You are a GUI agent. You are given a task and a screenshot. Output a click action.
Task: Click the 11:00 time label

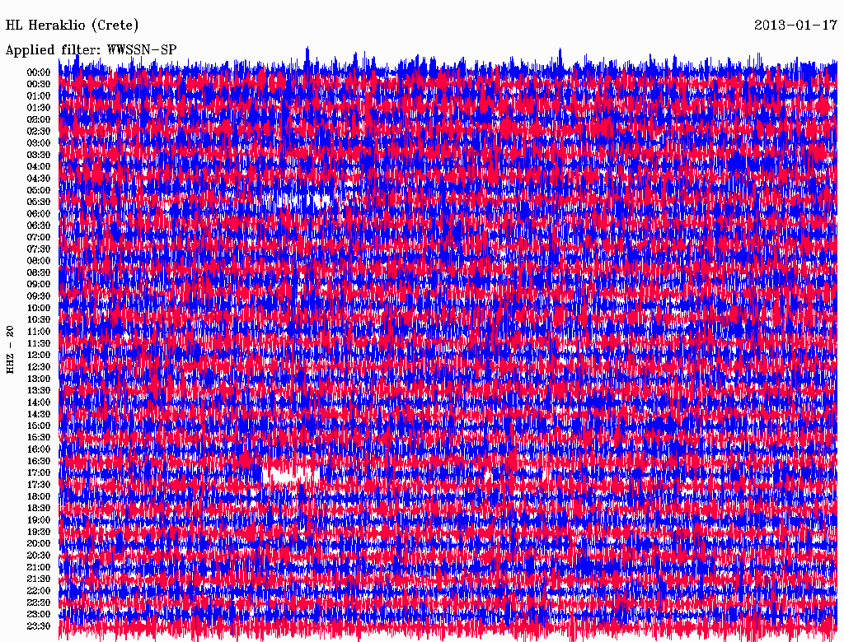39,332
